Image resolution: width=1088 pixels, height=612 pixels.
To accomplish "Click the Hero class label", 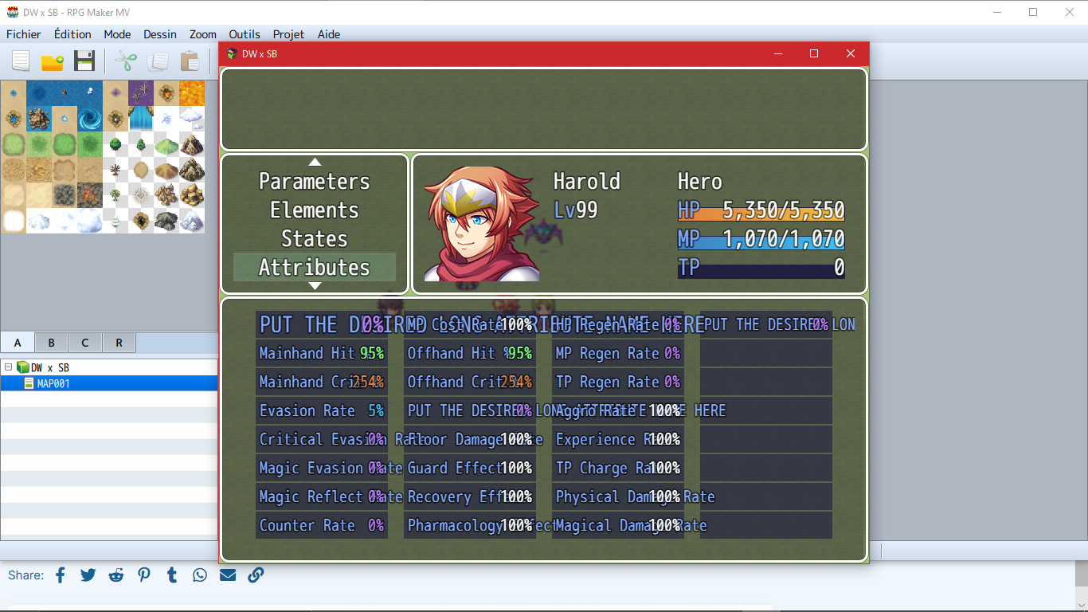I will [x=700, y=181].
